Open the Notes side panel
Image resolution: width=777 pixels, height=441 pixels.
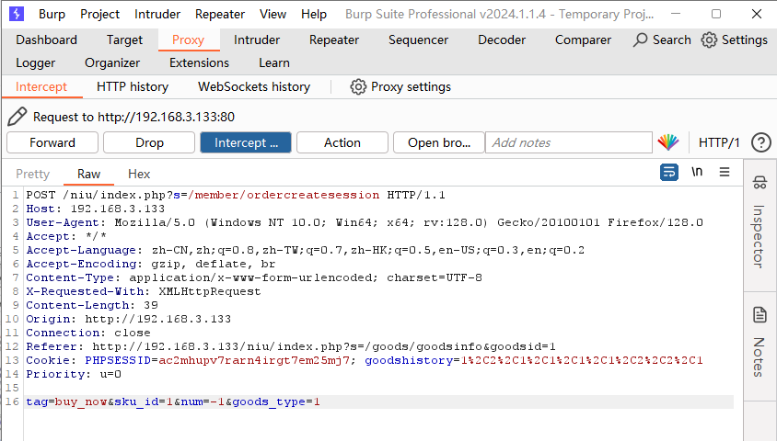point(760,342)
